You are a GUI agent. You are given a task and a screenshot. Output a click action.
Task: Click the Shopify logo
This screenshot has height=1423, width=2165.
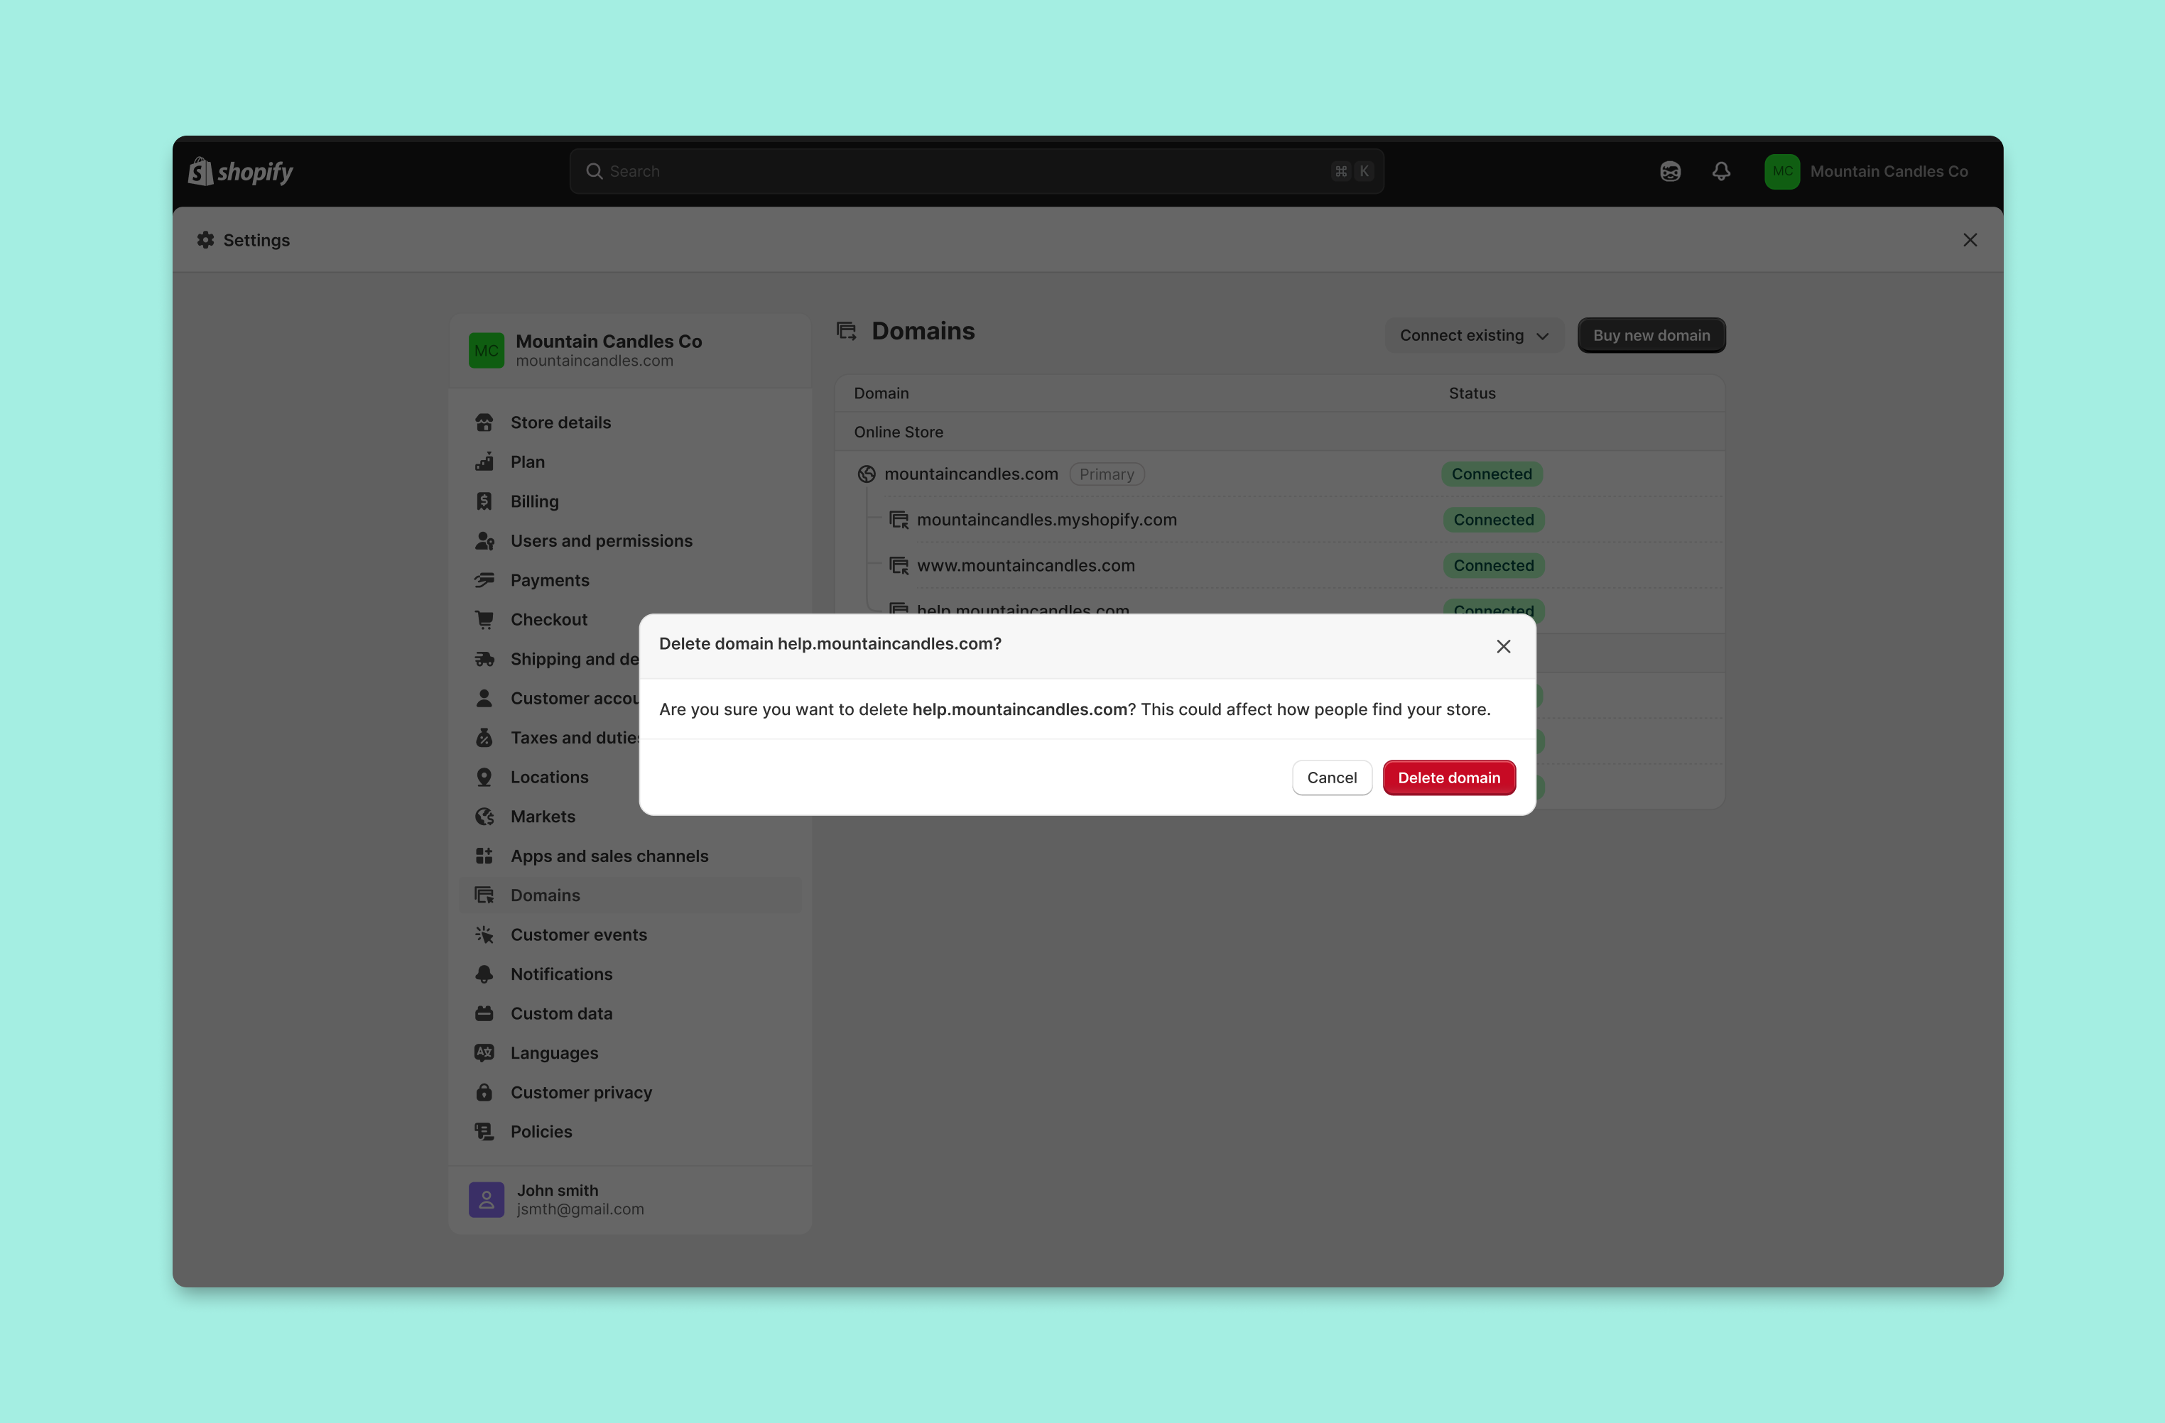click(240, 171)
